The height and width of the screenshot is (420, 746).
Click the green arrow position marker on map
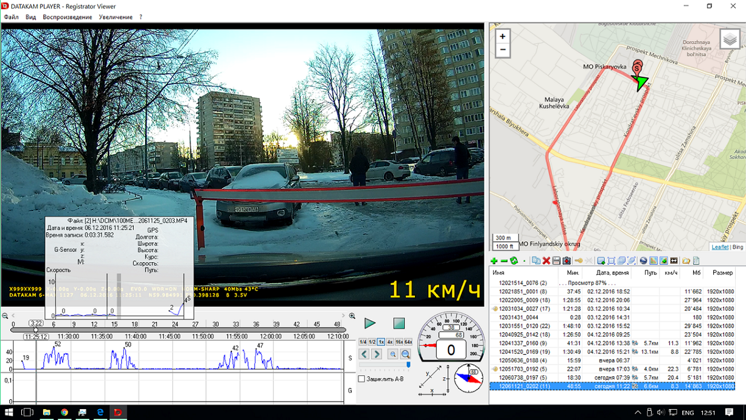point(640,83)
